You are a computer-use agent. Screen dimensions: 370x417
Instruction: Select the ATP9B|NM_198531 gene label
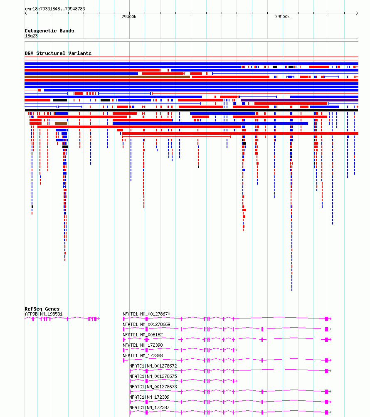44,314
